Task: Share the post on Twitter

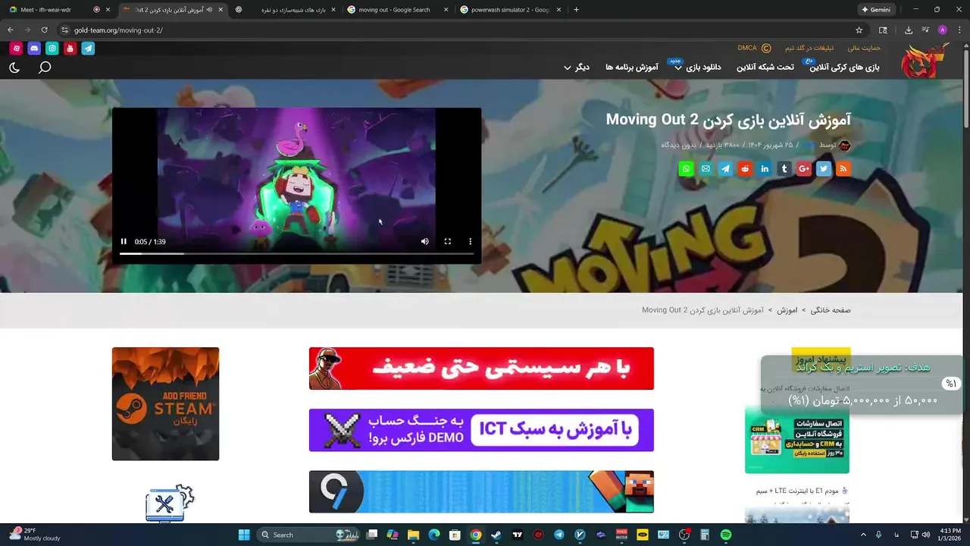Action: click(824, 169)
